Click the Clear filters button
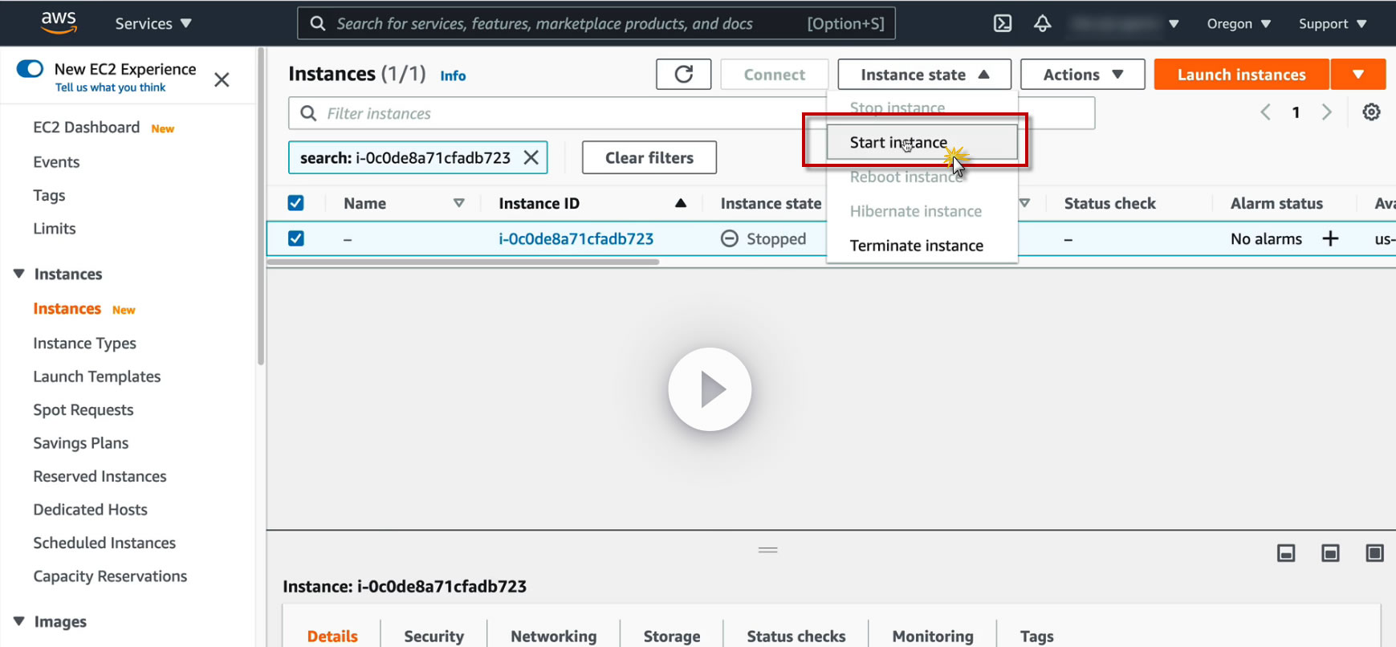The width and height of the screenshot is (1396, 647). [649, 157]
